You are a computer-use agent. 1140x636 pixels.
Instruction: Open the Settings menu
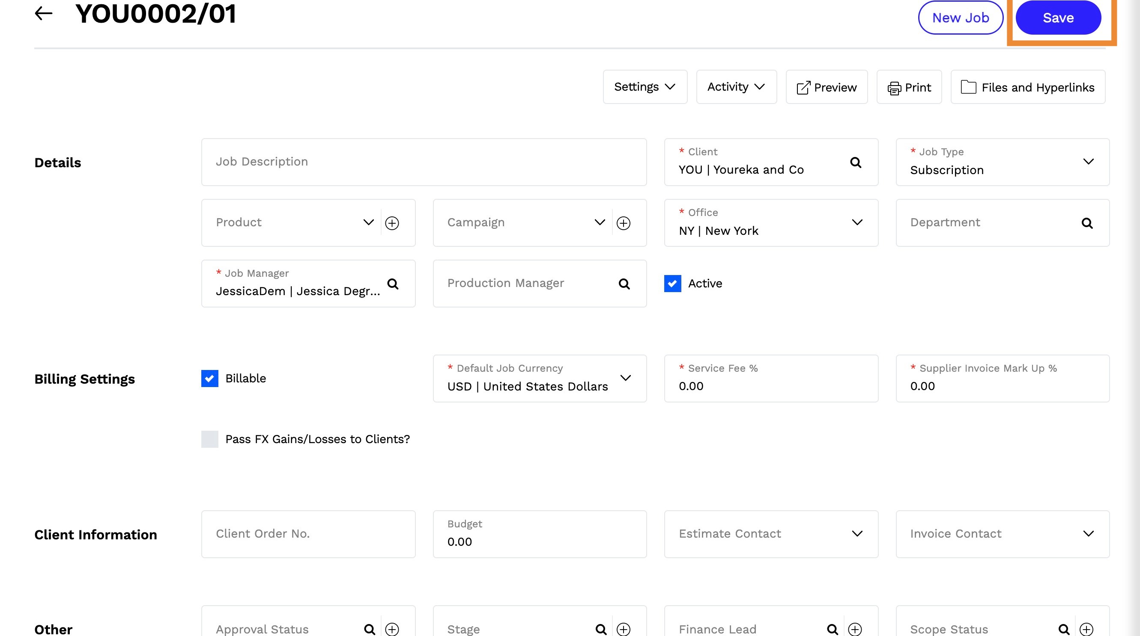(645, 87)
